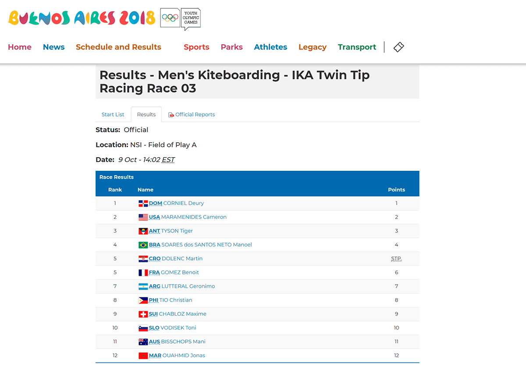
Task: Click the Philippines flag icon
Action: tap(143, 300)
